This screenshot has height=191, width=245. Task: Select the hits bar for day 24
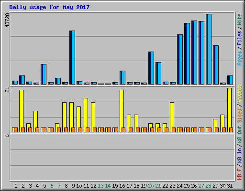pos(180,59)
